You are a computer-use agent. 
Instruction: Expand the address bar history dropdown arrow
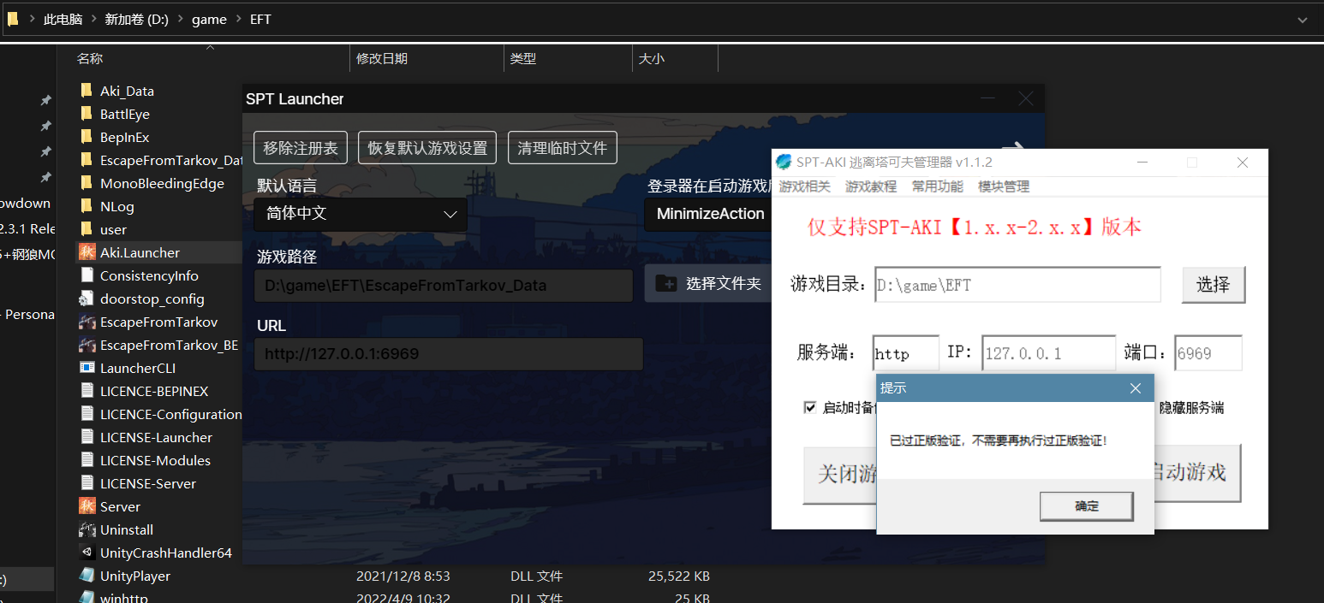pyautogui.click(x=1302, y=19)
